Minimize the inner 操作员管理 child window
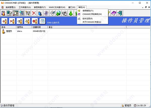Image resolution: width=151 pixels, height=108 pixels. (x=143, y=7)
